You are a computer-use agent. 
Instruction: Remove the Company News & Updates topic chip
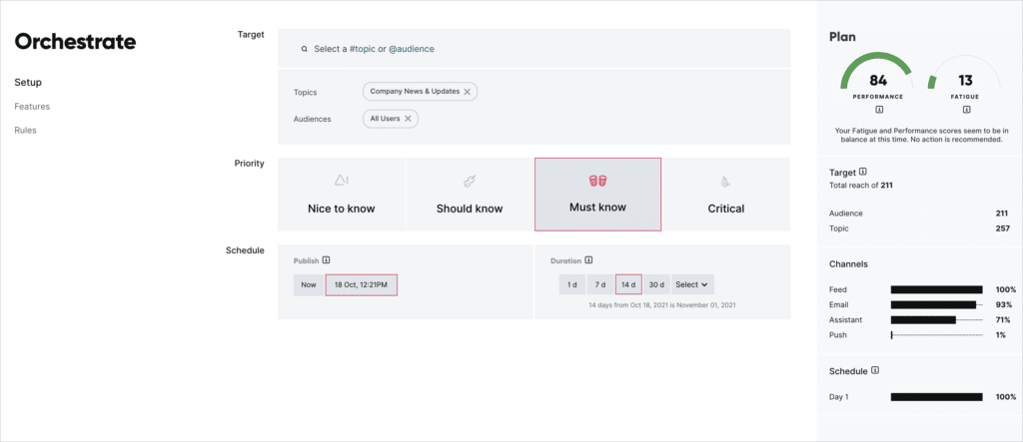468,92
